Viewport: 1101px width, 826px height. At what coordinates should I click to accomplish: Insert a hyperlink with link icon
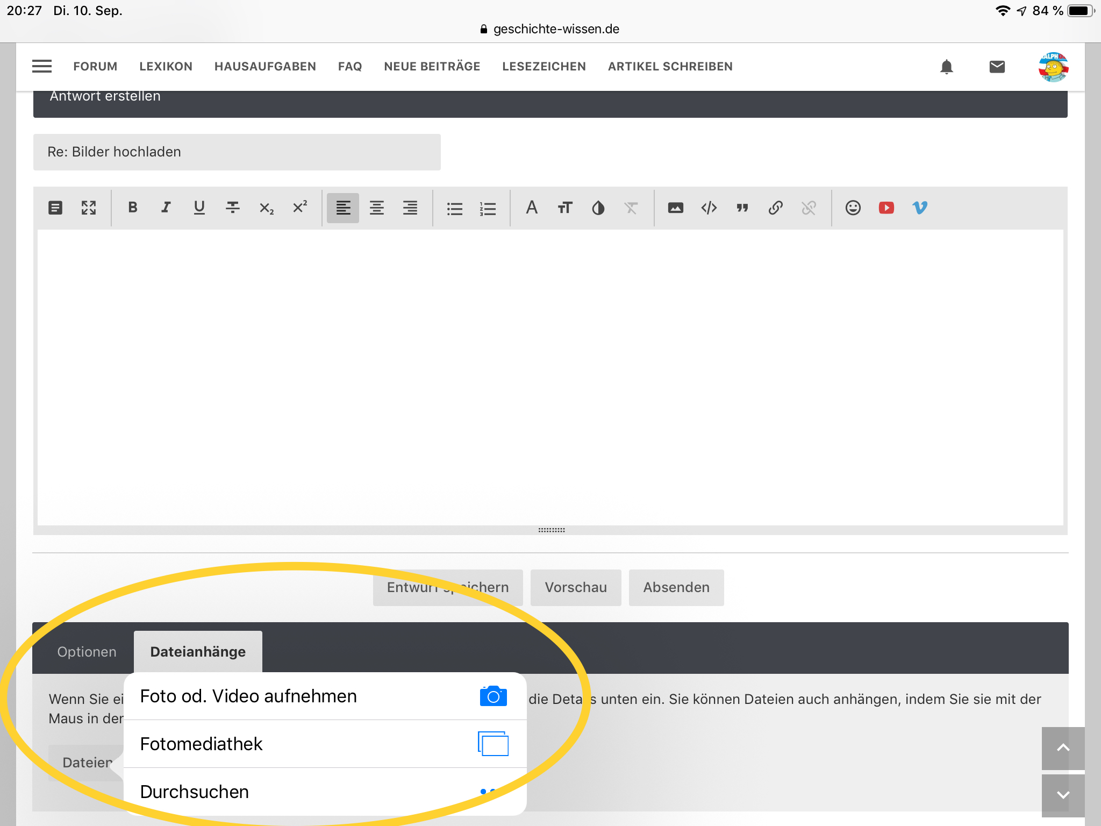(x=775, y=208)
